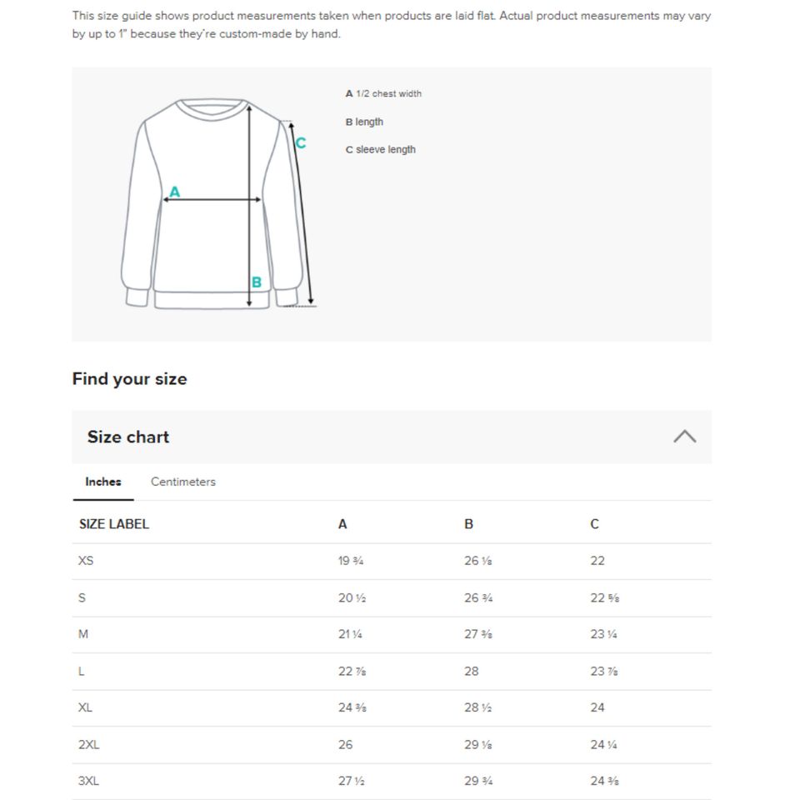Click the 3XL size row label
Screen dimensions: 800x800
click(88, 781)
